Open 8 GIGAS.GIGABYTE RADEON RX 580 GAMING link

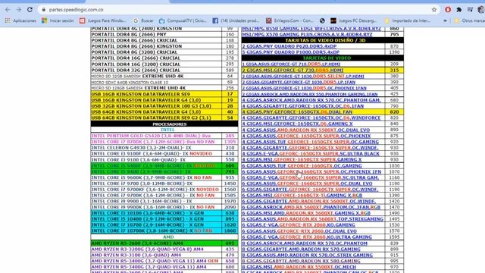[x=301, y=261]
